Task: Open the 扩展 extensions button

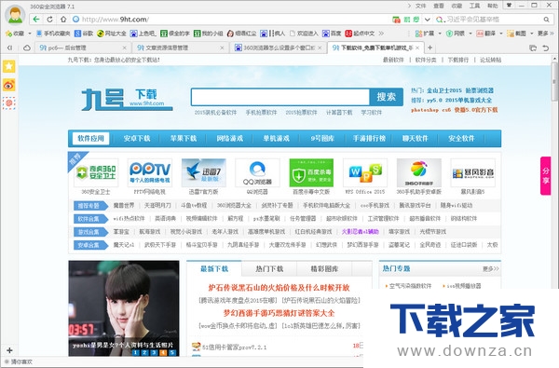Action: (425, 34)
